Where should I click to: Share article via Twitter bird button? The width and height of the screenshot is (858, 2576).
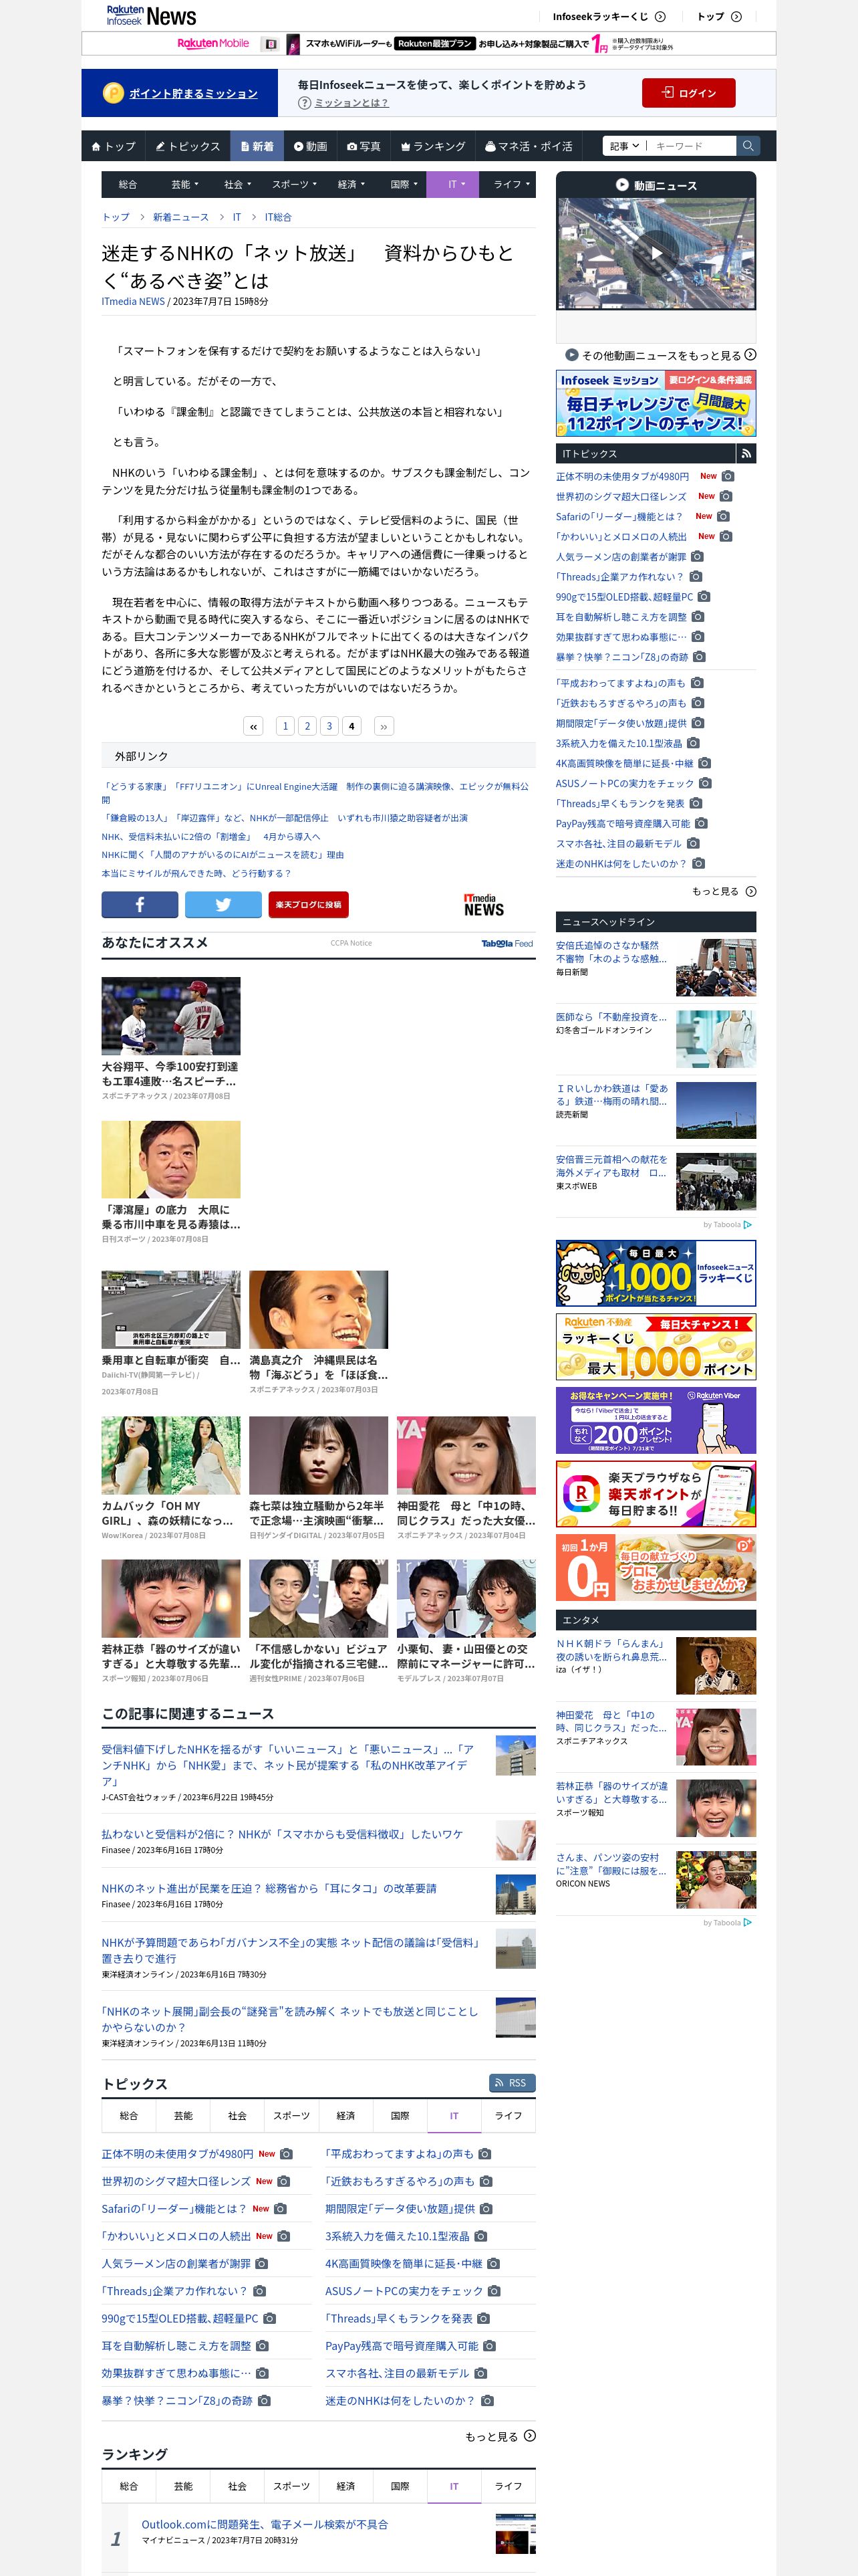pyautogui.click(x=224, y=904)
